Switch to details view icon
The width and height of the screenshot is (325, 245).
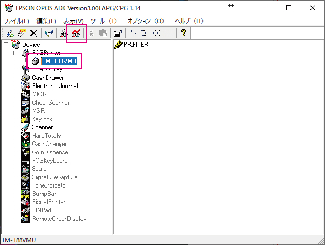tap(169, 33)
